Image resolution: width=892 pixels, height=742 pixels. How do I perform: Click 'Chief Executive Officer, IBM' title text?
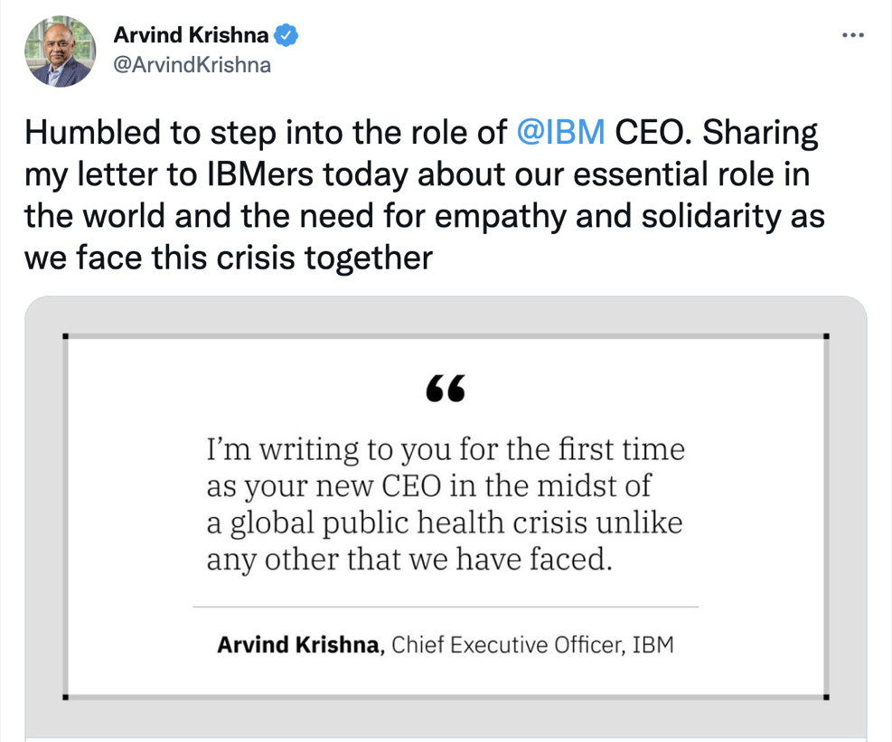pyautogui.click(x=533, y=645)
